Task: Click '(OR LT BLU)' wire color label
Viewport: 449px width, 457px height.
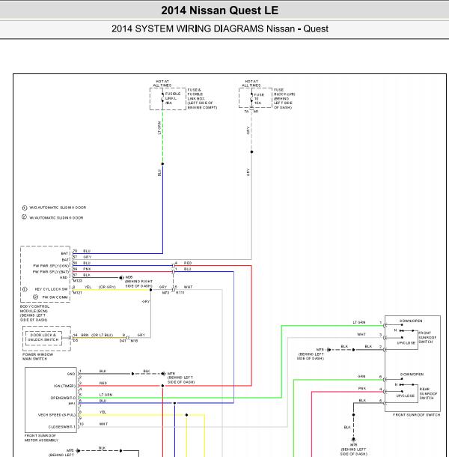Action: (x=103, y=335)
